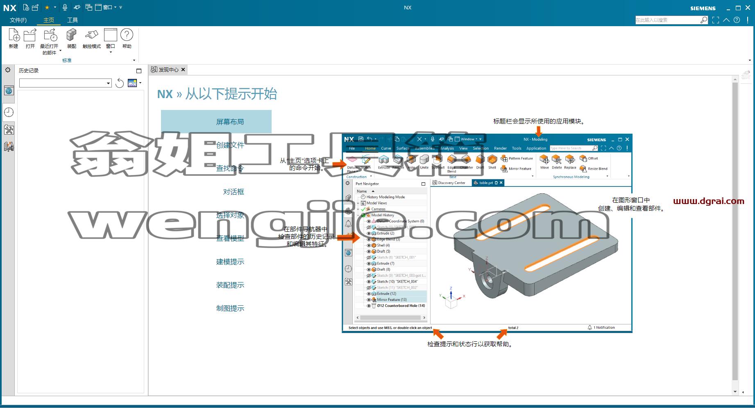Image resolution: width=755 pixels, height=408 pixels.
Task: Click the NX link in page heading
Action: pyautogui.click(x=165, y=94)
